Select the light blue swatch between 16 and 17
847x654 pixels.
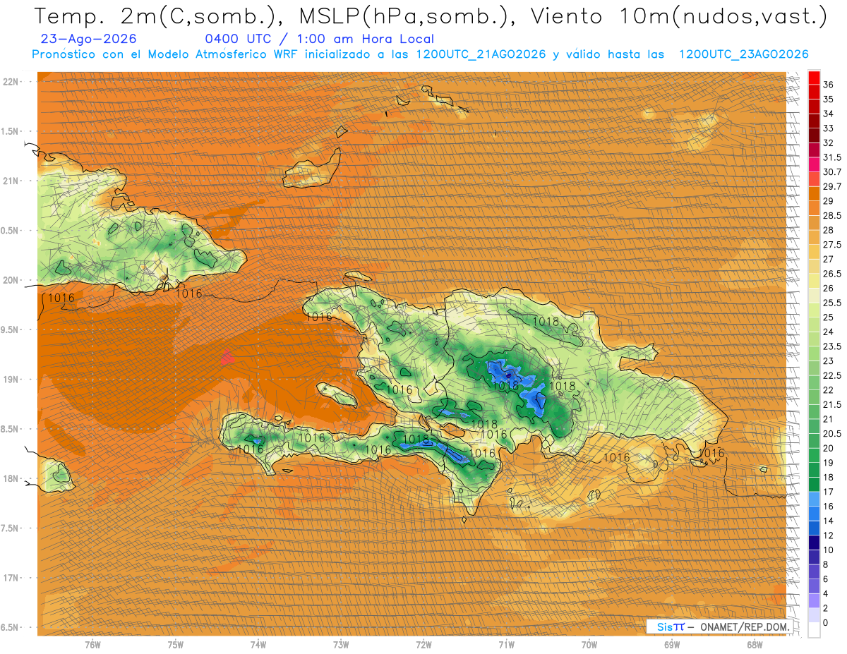point(814,499)
